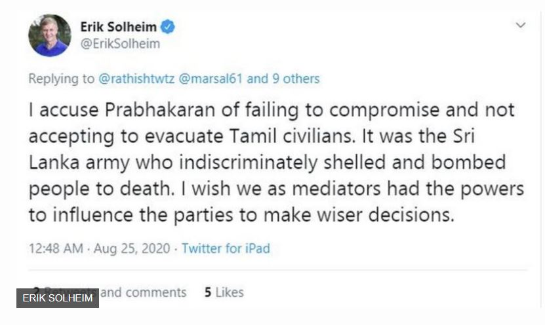Visit the @ErikSolheim handle link
The width and height of the screenshot is (545, 325).
120,44
